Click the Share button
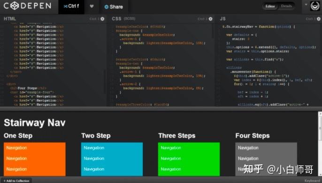This screenshot has height=183, width=322. coord(114,7)
